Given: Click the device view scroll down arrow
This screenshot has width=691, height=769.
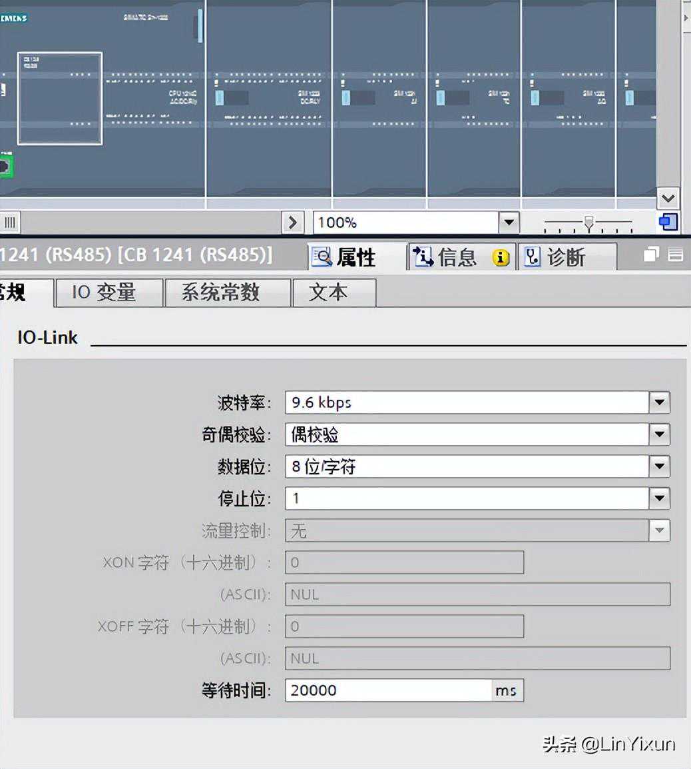Looking at the screenshot, I should pyautogui.click(x=668, y=199).
